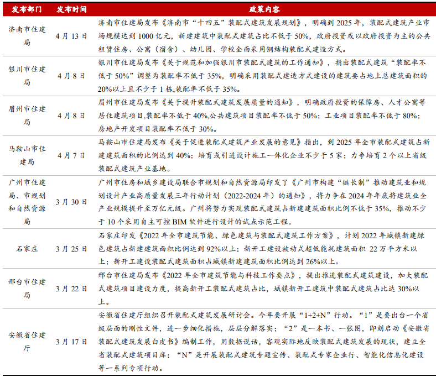Select the 石家庄 department cell
436x377 pixels.
click(x=27, y=248)
